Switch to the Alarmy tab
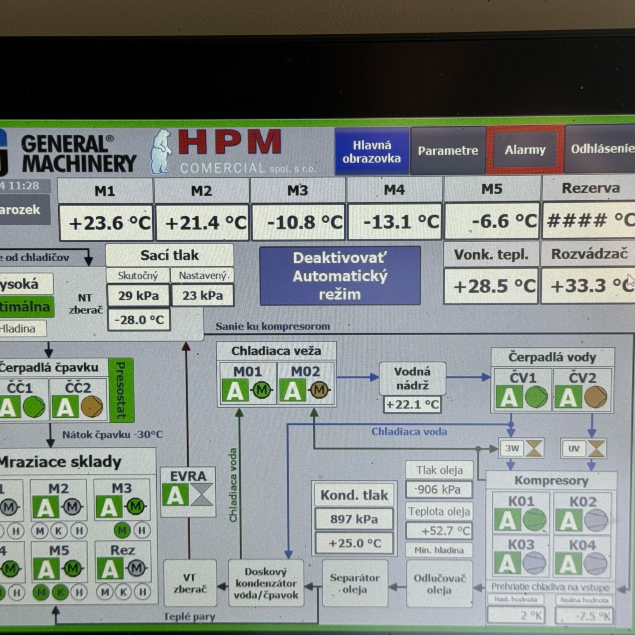Image resolution: width=635 pixels, height=635 pixels. 525,150
